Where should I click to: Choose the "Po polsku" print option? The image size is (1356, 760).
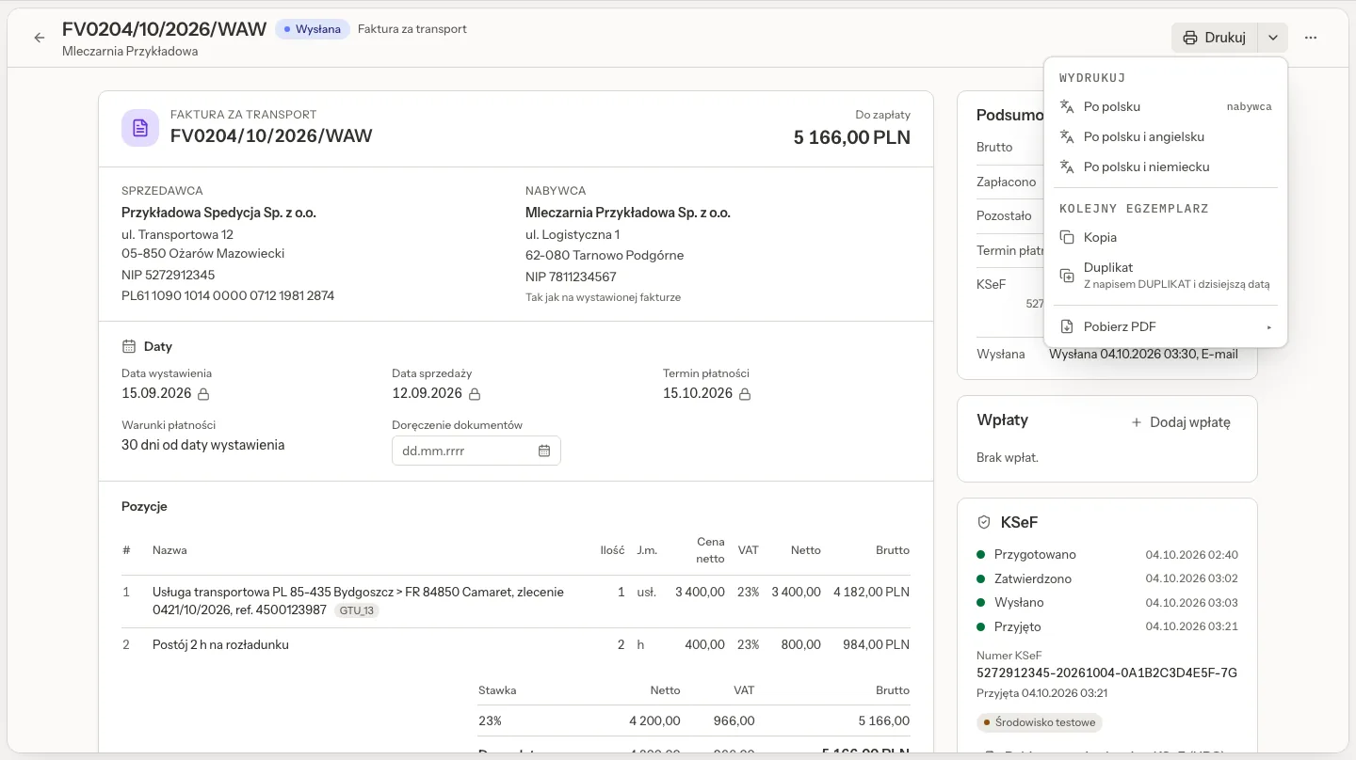[1166, 106]
